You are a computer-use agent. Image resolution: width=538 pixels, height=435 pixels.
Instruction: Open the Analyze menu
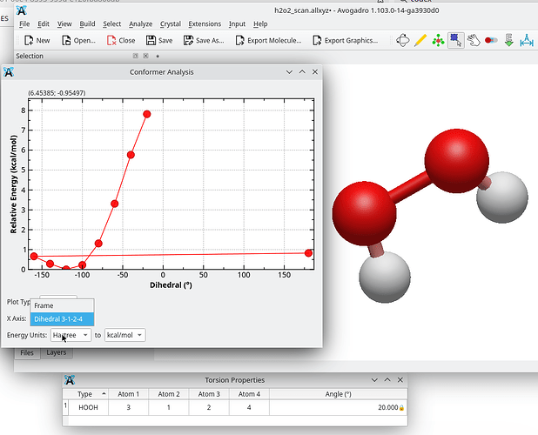[141, 24]
